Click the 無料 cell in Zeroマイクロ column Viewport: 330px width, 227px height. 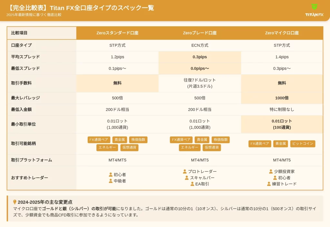tap(282, 83)
